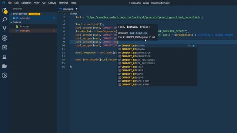The image size is (237, 133).
Task: Click the unsaved dot on index.php tab
Action: tap(77, 9)
